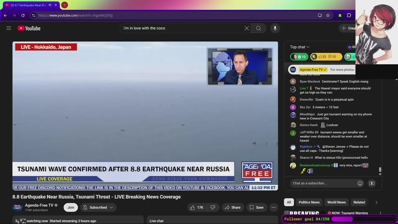Open options for NOW: Tsunami Warning video
This screenshot has height=224, width=398.
coord(380,213)
